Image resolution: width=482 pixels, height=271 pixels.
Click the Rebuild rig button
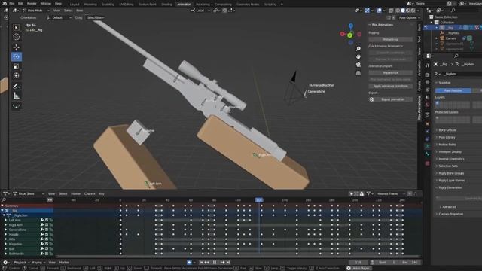(x=390, y=39)
